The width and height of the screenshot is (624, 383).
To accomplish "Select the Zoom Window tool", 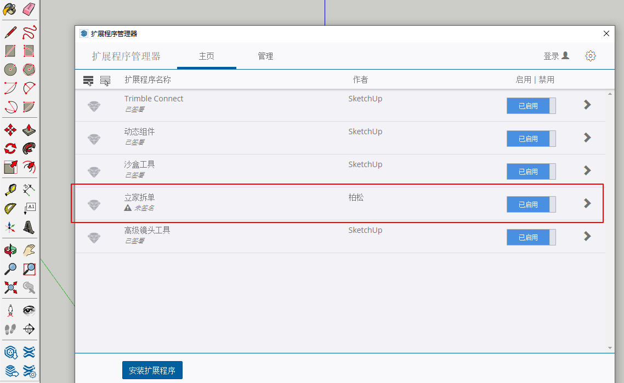I will pyautogui.click(x=29, y=269).
